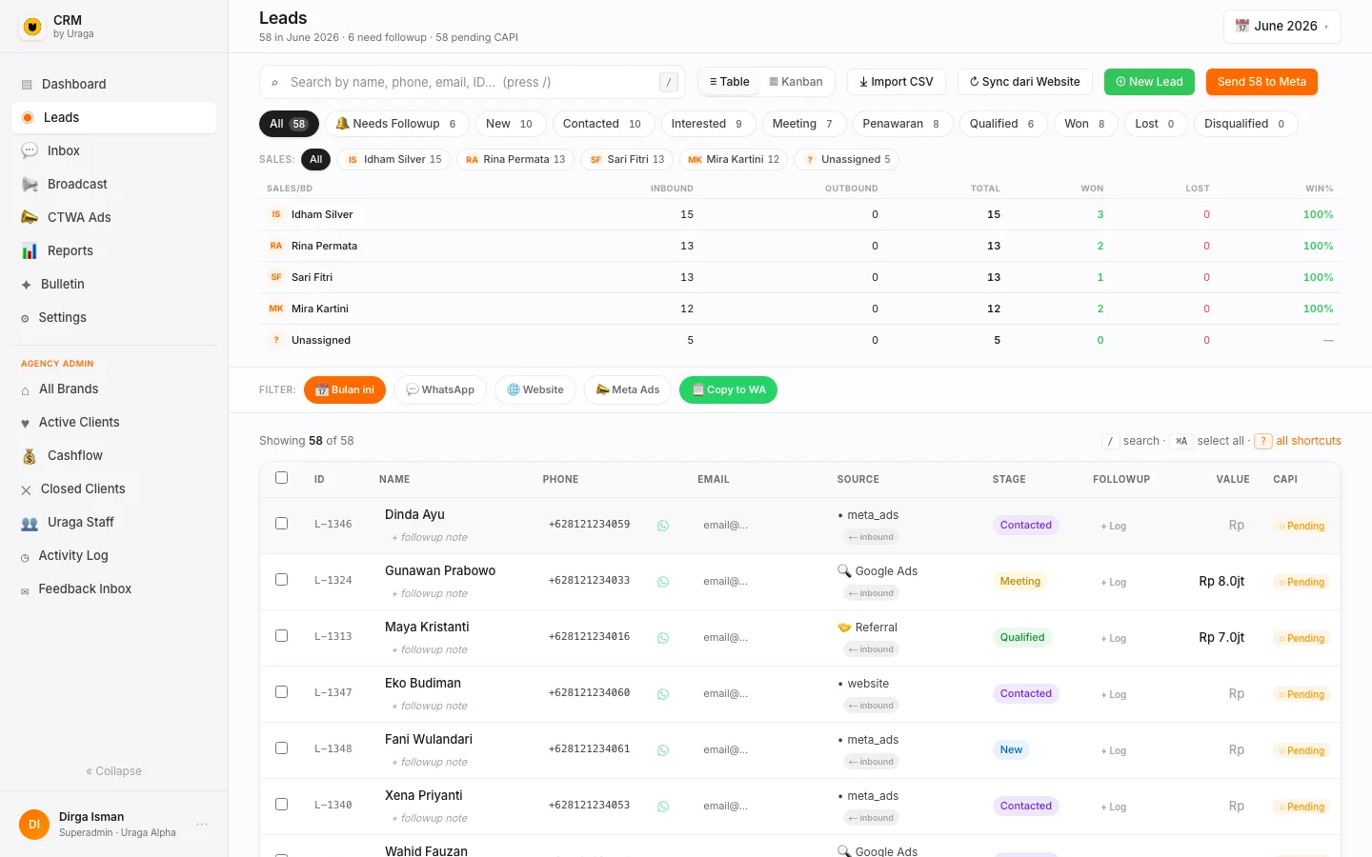Screen dimensions: 1372x857
Task: Click the New Lead button
Action: click(x=1149, y=82)
